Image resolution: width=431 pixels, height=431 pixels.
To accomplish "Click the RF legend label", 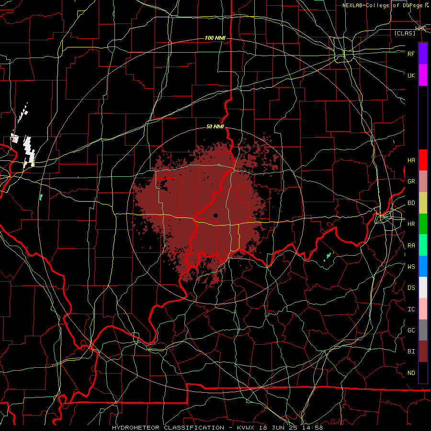I will pyautogui.click(x=411, y=54).
